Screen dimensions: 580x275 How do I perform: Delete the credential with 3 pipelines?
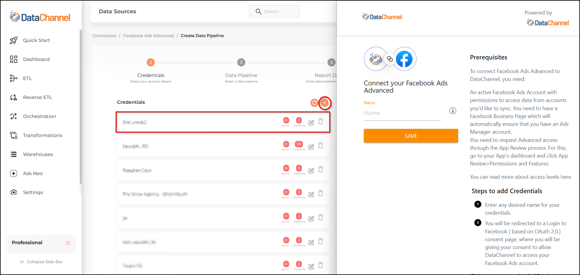tap(320, 193)
